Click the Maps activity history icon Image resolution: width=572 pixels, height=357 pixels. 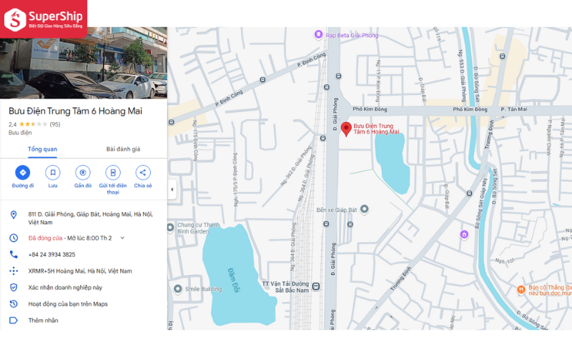[14, 304]
